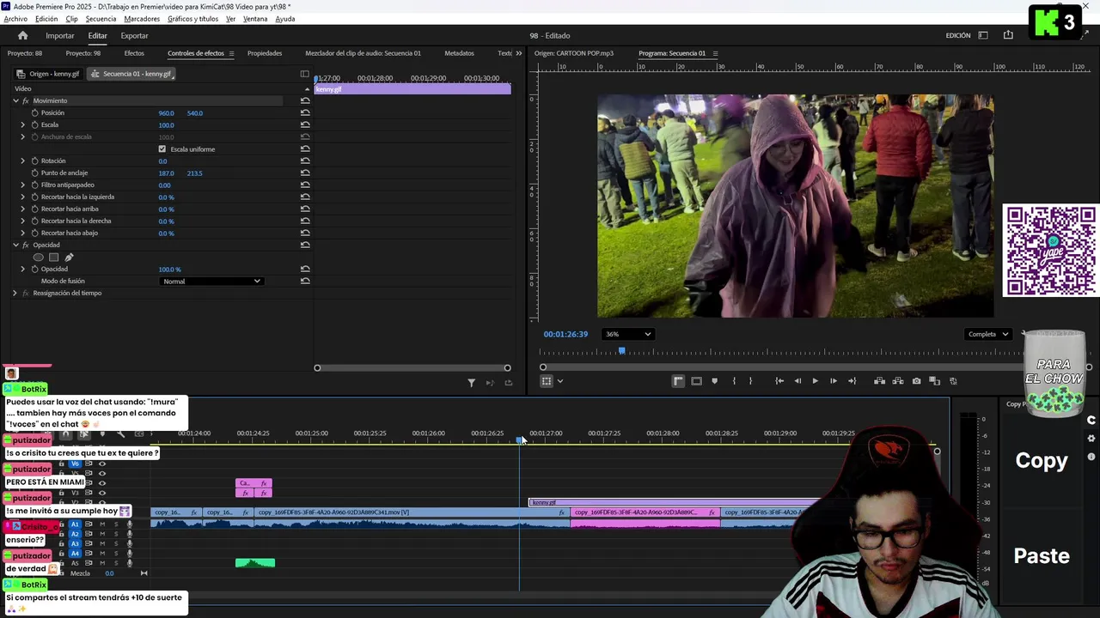Toggle rulers icon below the Program monitor
This screenshot has width=1100, height=618.
click(x=678, y=381)
